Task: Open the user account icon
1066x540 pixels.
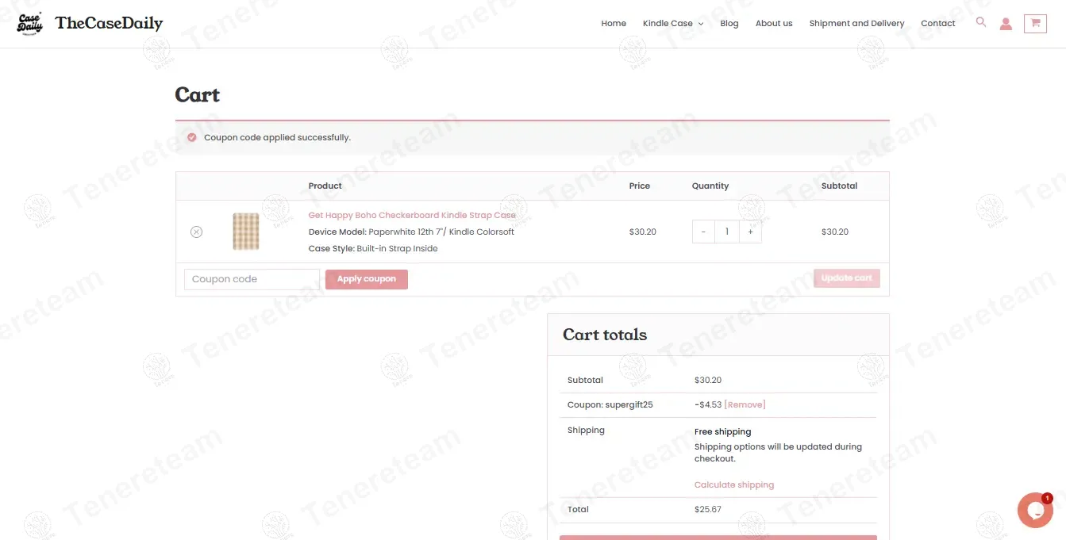Action: pyautogui.click(x=1006, y=24)
